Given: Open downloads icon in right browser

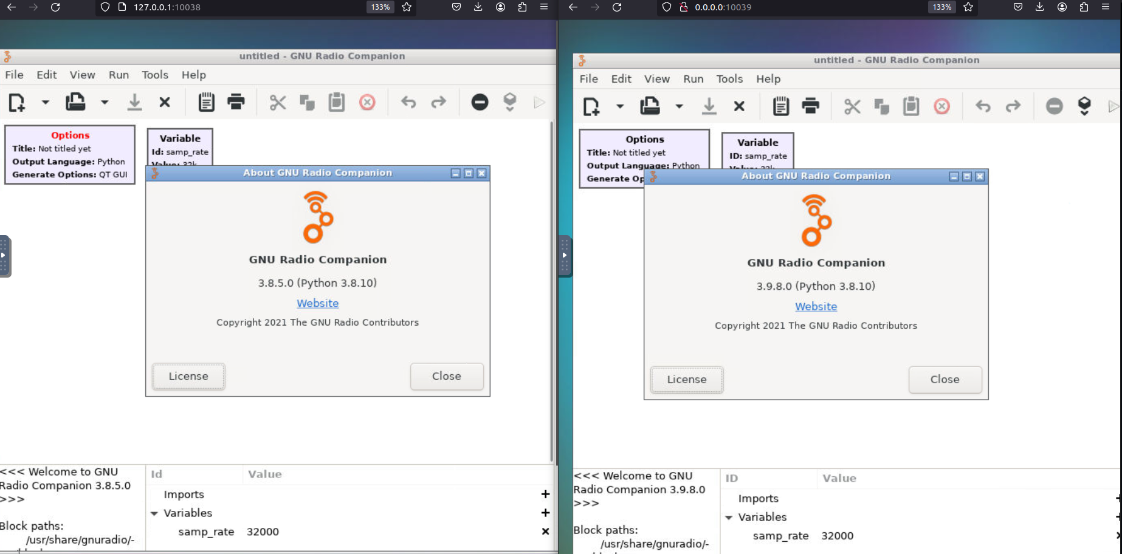Looking at the screenshot, I should (1039, 7).
